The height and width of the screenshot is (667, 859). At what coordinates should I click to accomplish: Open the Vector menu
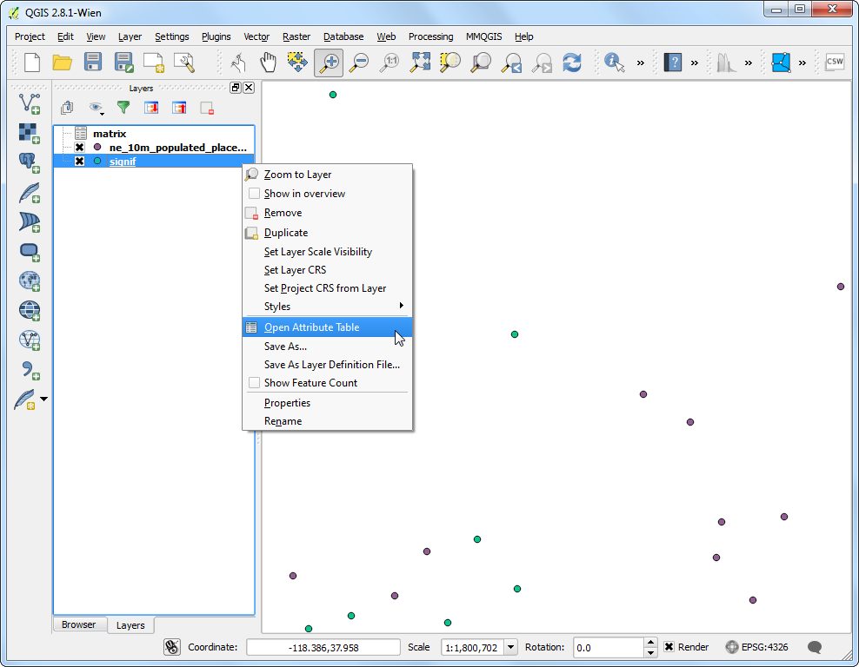256,36
